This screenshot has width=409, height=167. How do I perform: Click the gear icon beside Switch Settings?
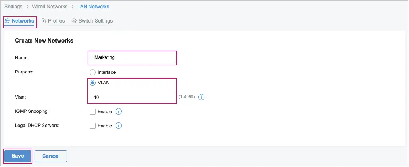point(74,21)
